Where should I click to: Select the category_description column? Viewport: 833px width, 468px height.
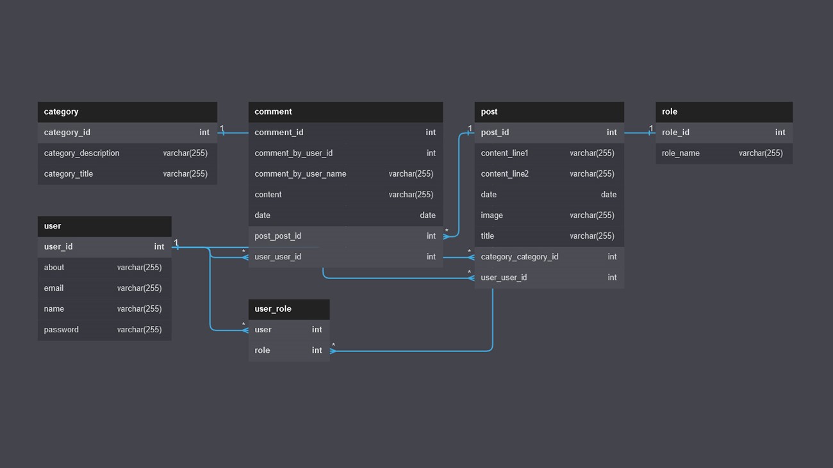tap(127, 153)
